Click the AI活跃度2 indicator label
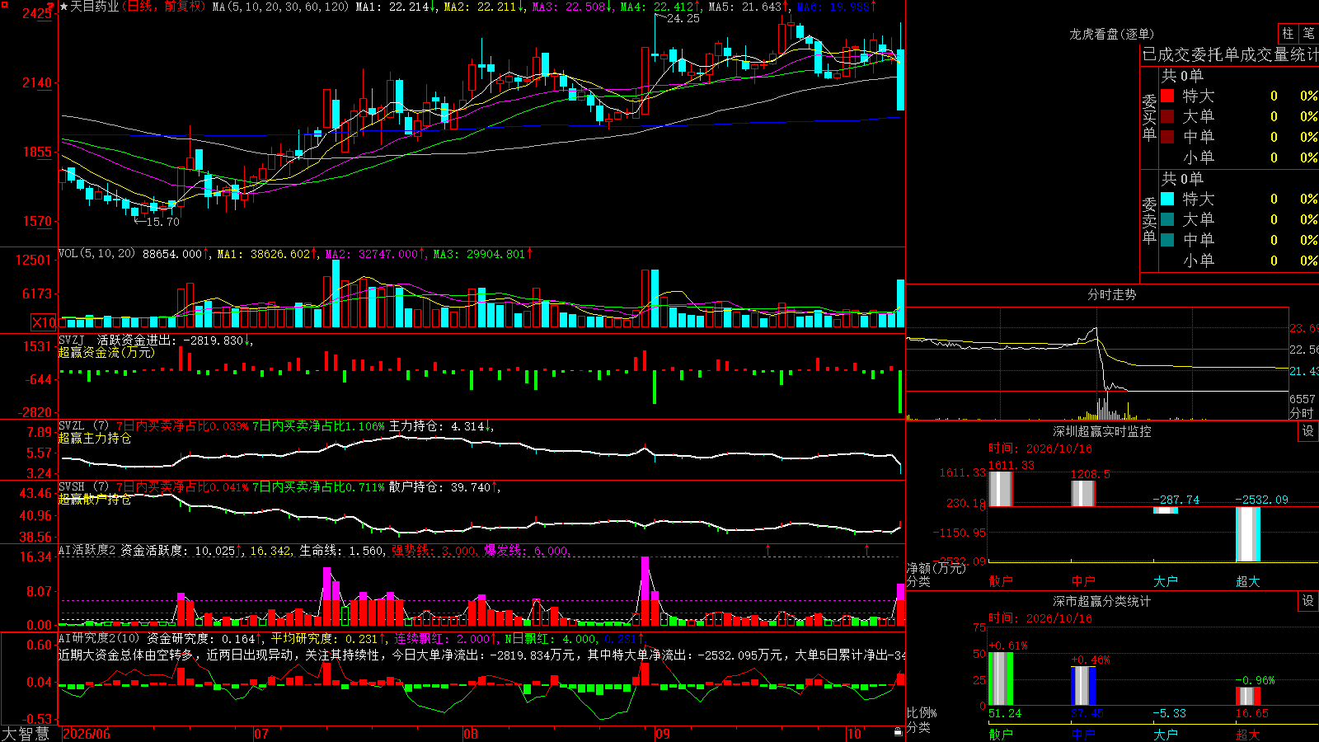Image resolution: width=1319 pixels, height=742 pixels. [87, 550]
